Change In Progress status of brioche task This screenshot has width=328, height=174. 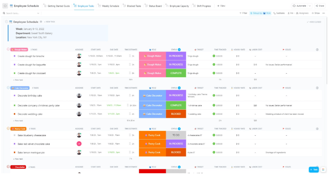click(x=176, y=56)
